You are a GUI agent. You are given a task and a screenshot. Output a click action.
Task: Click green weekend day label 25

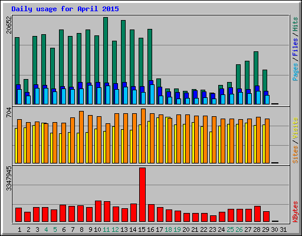[x=231, y=230]
